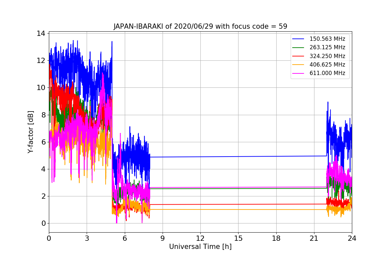Click the orange legend line swatch
391x261 pixels.
(299, 65)
